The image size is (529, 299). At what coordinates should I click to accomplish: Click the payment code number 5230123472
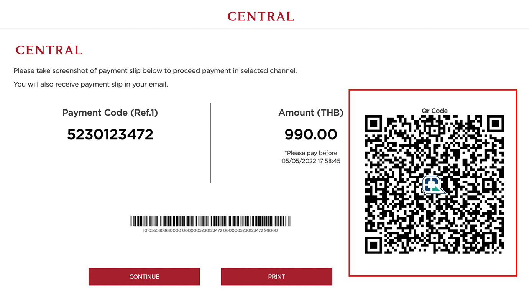click(x=110, y=134)
